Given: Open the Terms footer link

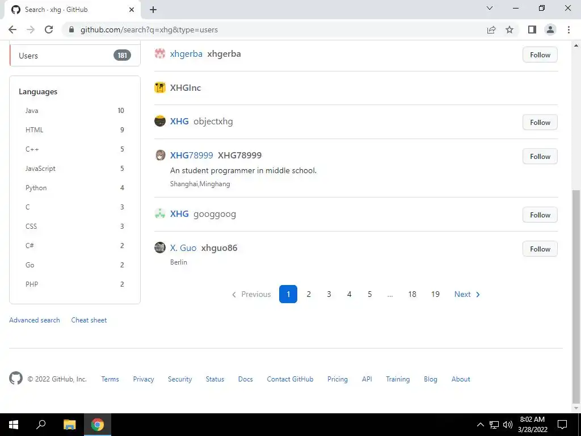Looking at the screenshot, I should point(110,379).
